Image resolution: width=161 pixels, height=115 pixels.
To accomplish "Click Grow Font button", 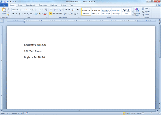I will (33, 10).
